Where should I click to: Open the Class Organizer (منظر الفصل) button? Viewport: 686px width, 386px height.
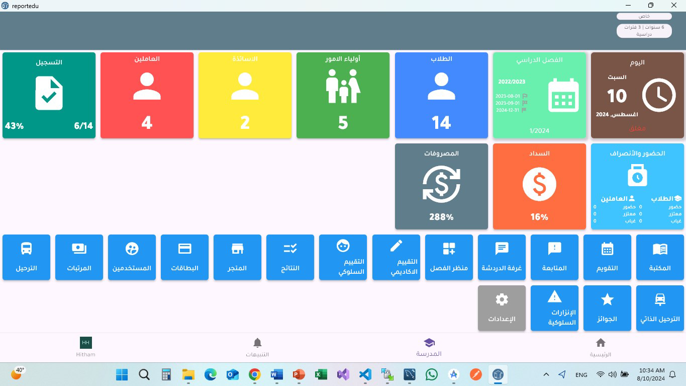tap(449, 257)
